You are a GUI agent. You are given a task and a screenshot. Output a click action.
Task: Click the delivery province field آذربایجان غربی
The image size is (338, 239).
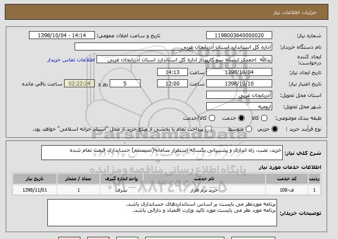(x=239, y=95)
